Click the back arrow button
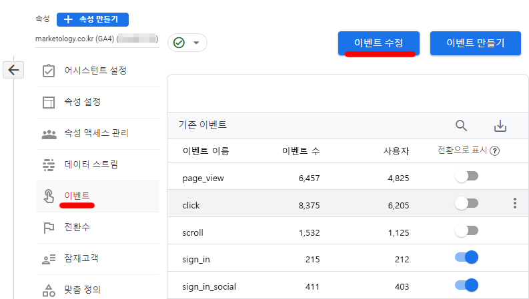529x299 pixels. tap(13, 70)
